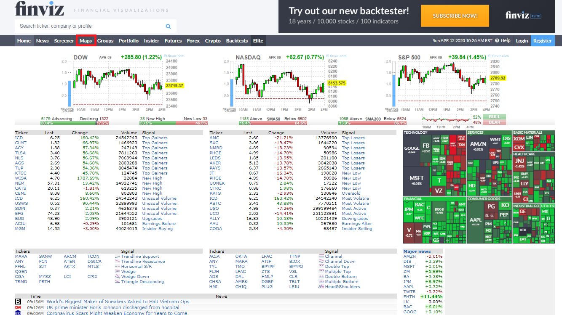
Task: Click the BULL label next to the sentiment chart
Action: (494, 117)
